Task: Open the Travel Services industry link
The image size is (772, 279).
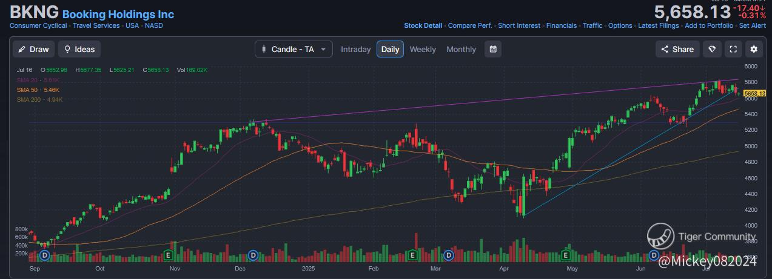Action: 97,25
